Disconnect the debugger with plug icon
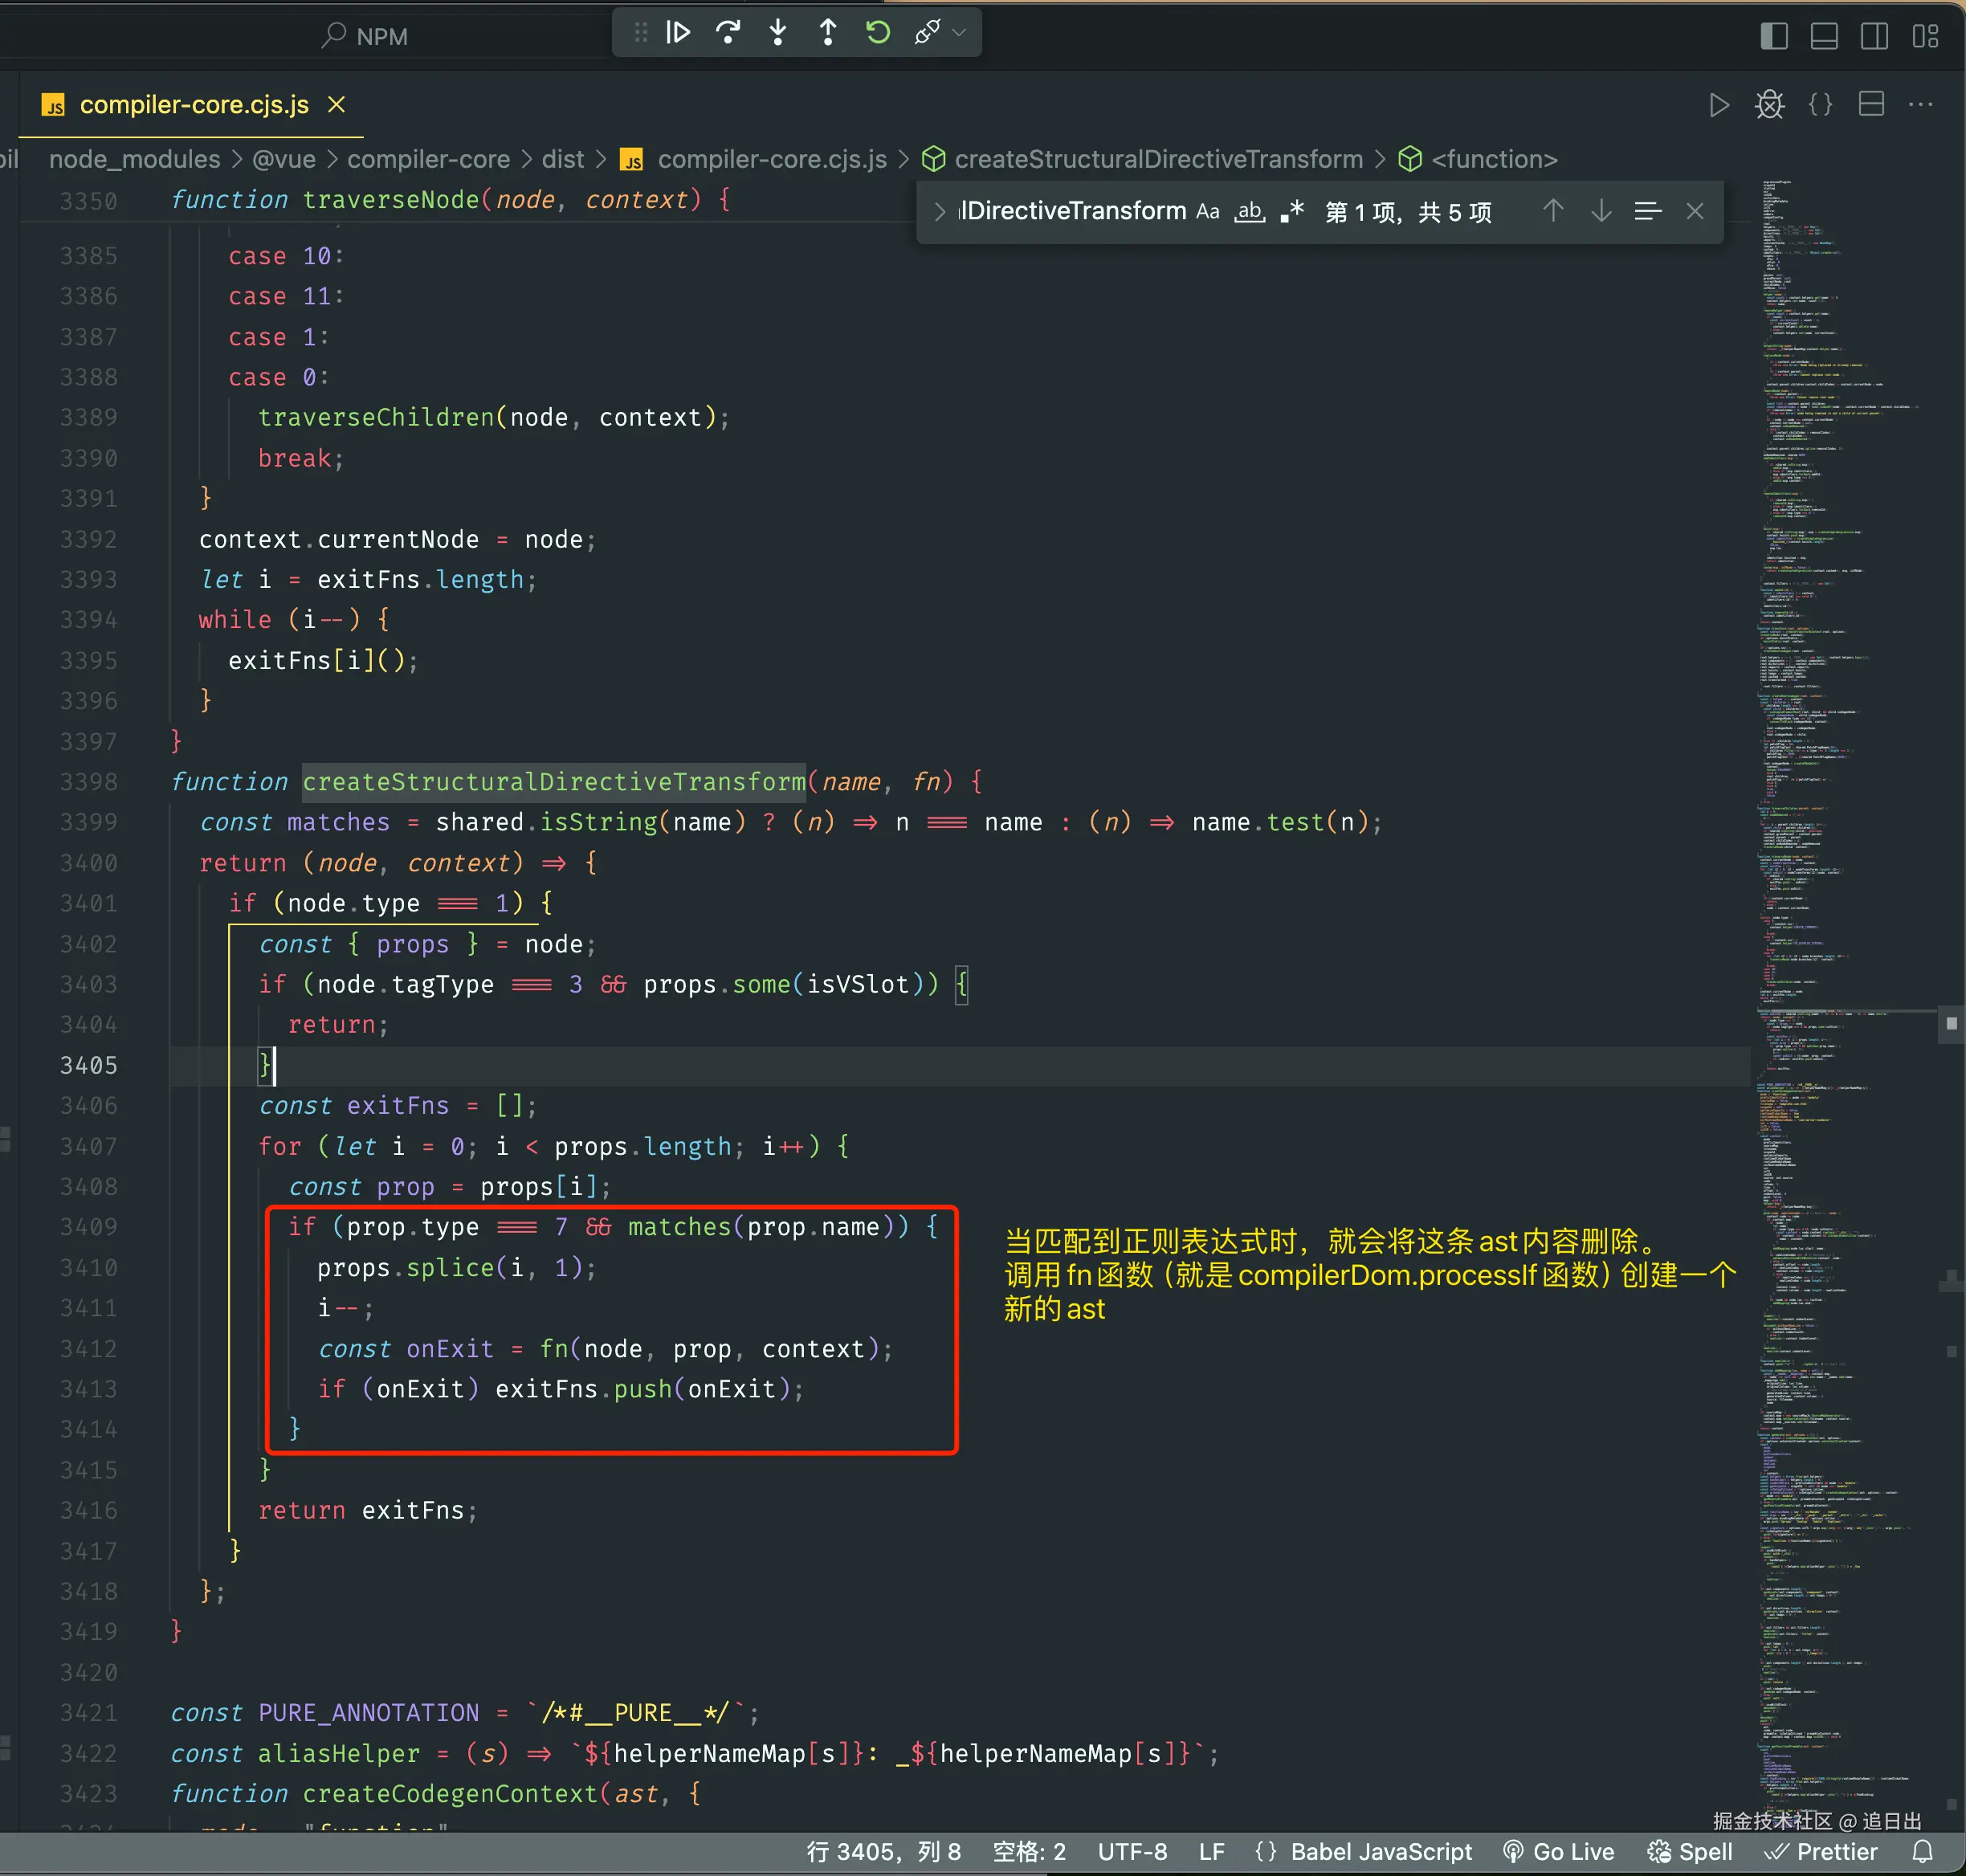 coord(927,33)
